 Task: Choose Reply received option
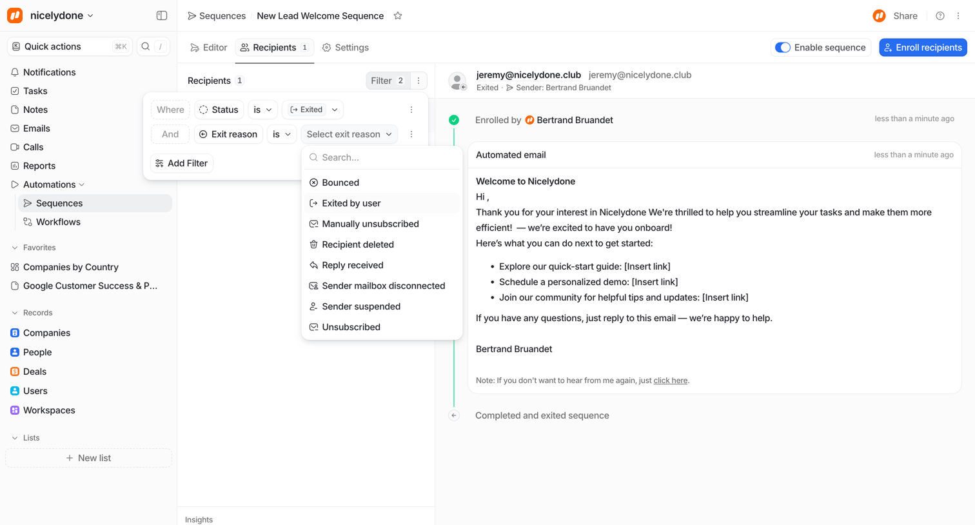point(382,265)
